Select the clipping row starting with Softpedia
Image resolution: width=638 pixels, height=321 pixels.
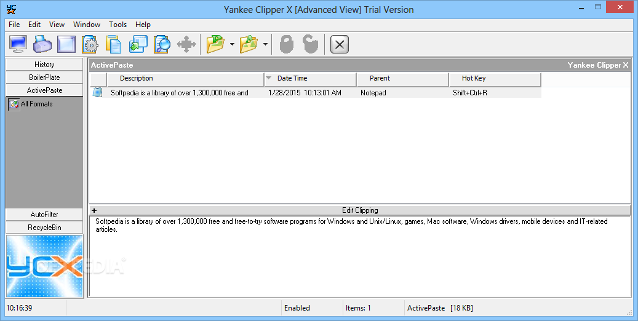(316, 93)
